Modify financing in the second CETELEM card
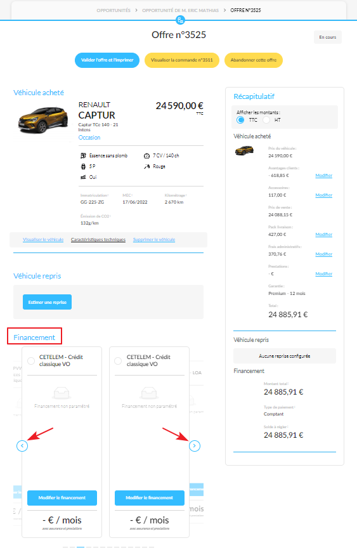357x557 pixels. [x=149, y=497]
